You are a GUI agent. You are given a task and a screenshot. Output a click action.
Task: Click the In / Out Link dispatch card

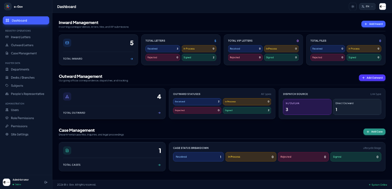click(x=307, y=107)
